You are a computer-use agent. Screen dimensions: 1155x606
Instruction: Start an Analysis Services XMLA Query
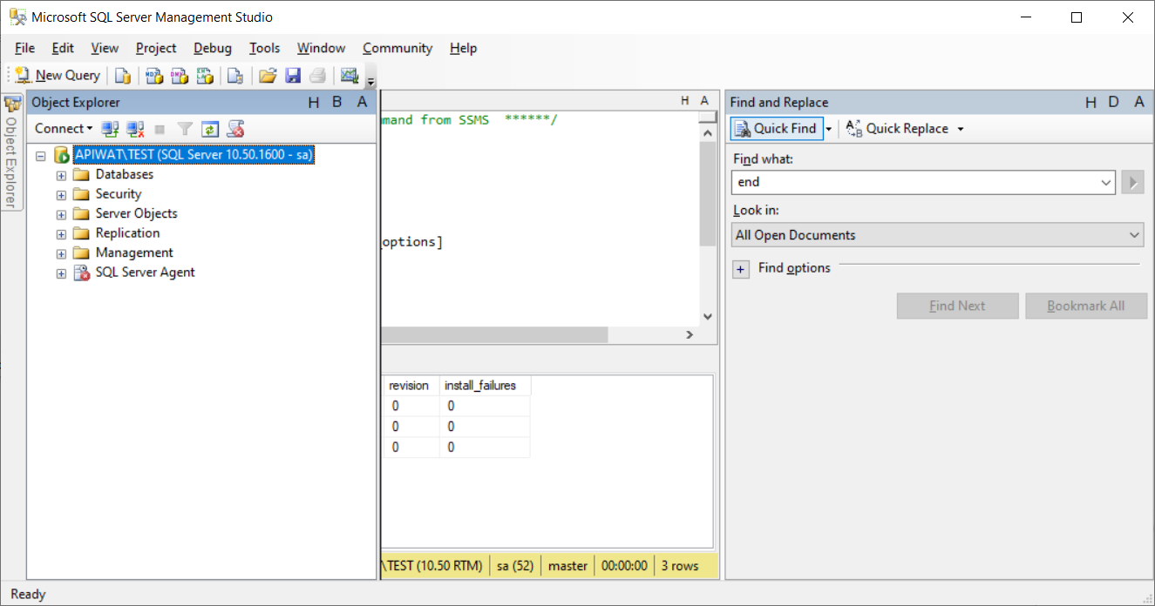point(205,76)
